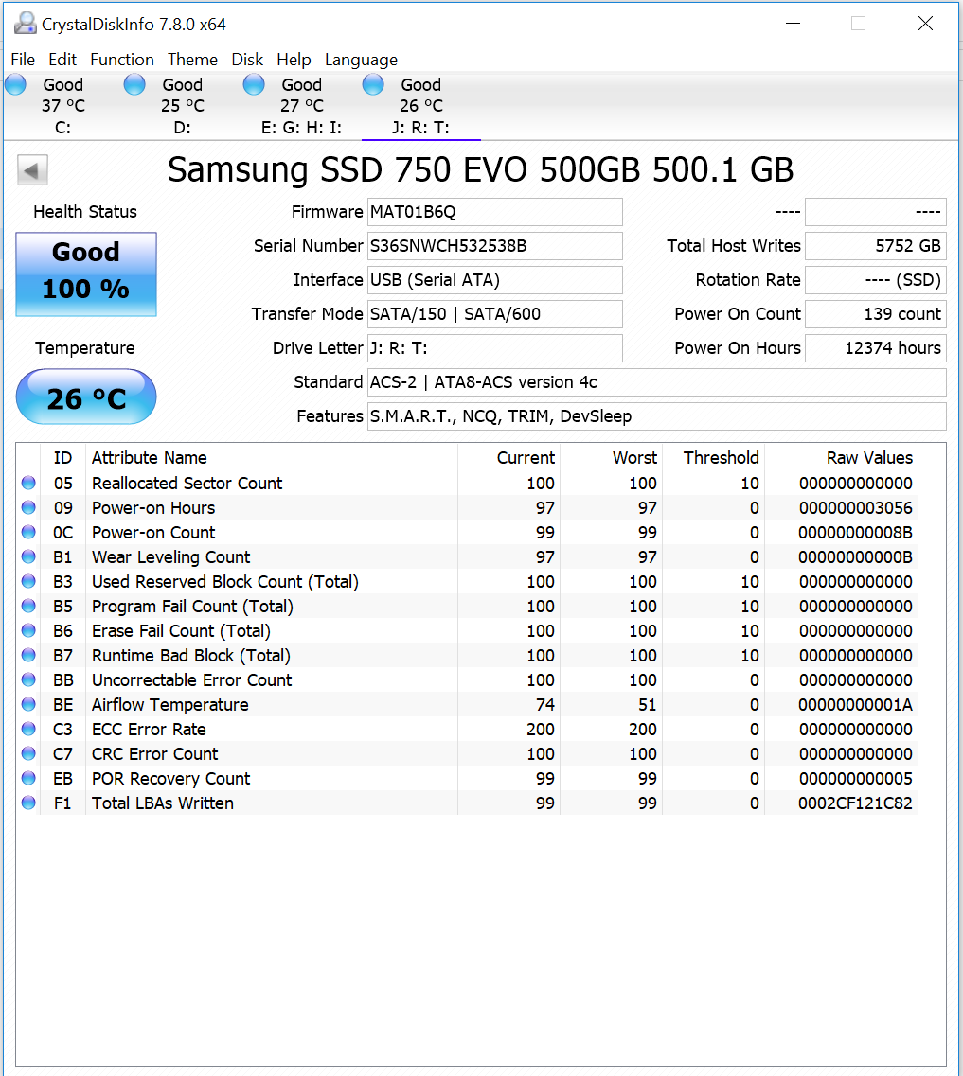
Task: Click the Samsung SSD 750 EVO title text
Action: click(x=480, y=169)
